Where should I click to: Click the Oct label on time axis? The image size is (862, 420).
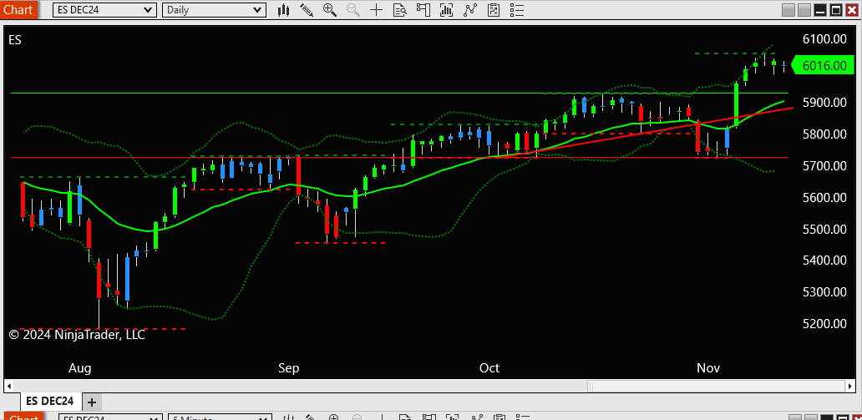(x=489, y=368)
